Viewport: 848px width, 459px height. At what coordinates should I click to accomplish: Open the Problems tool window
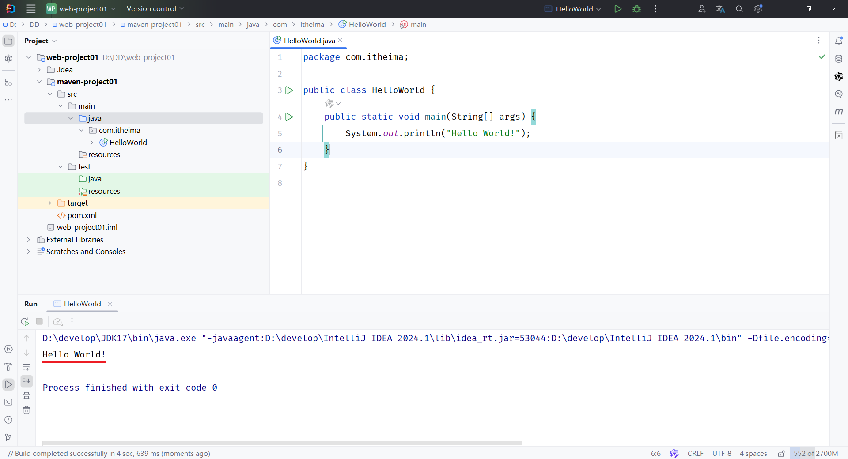8,420
